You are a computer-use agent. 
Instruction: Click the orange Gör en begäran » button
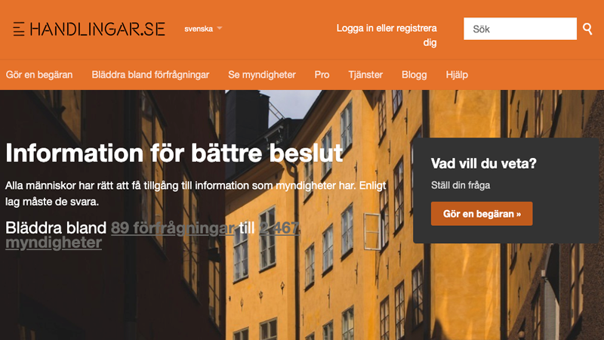coord(482,214)
